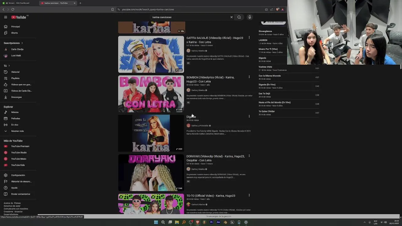Screen dimensions: 402x226
Task: Play the DORAYAKI thumbnail
Action: (x=151, y=173)
